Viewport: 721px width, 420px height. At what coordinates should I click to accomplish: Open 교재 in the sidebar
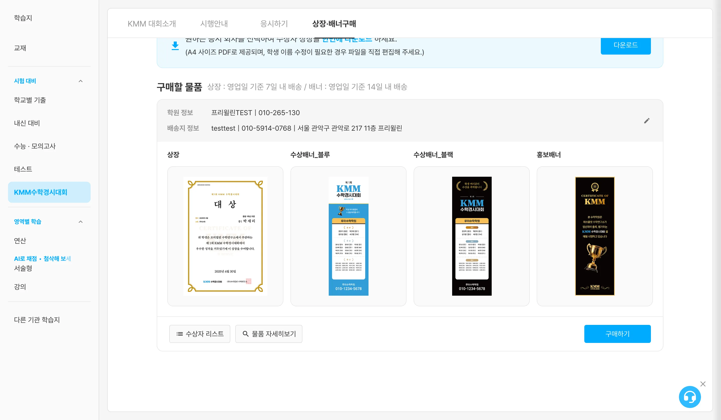point(20,48)
